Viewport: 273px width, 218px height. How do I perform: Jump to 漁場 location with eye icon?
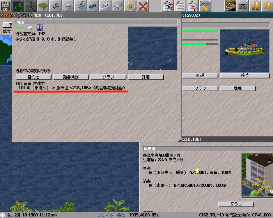tap(24, 15)
